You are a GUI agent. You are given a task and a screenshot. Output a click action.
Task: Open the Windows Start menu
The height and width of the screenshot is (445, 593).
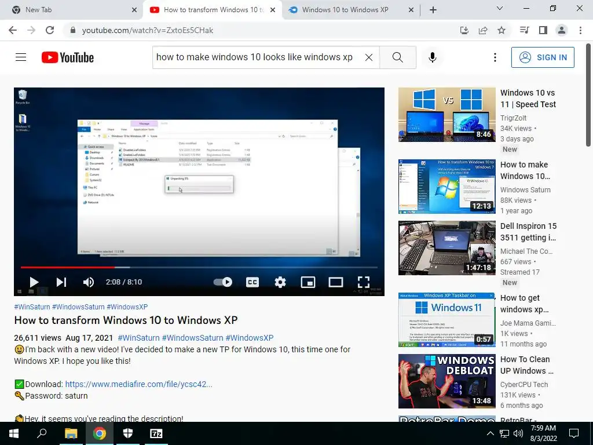(x=14, y=433)
